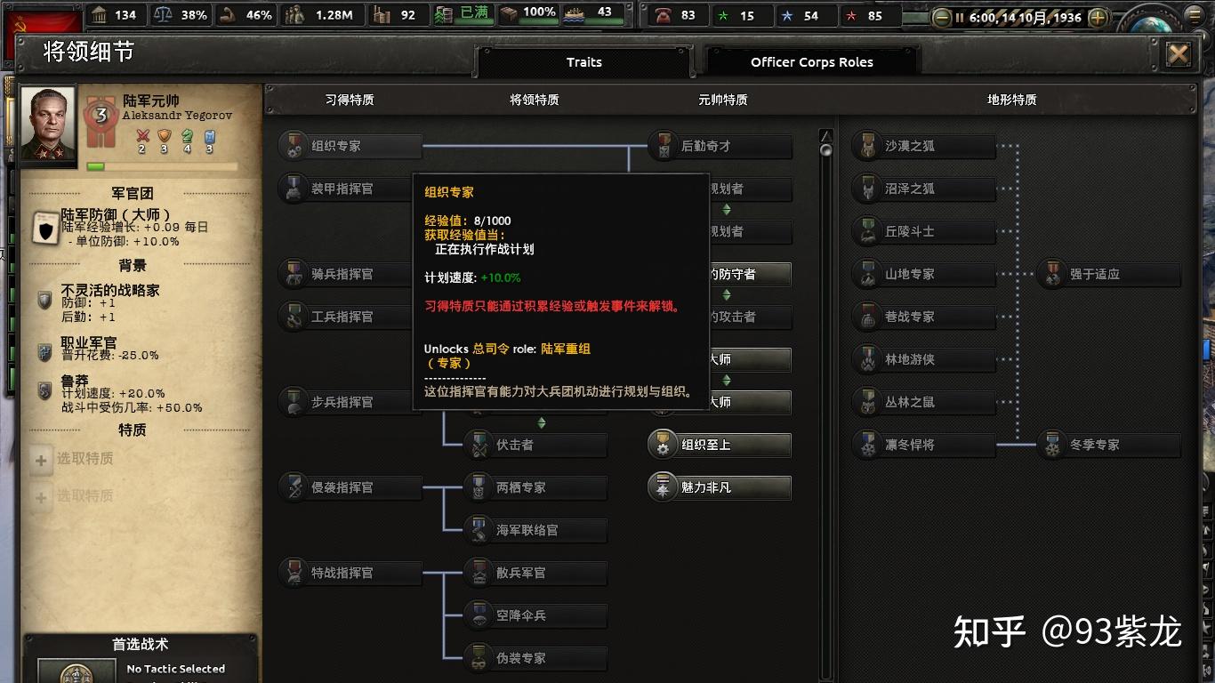Click the upper 选取特质 plus slot
This screenshot has width=1215, height=683.
41,460
